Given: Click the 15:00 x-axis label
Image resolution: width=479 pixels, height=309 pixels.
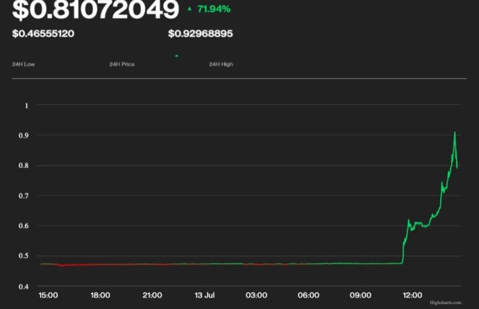Looking at the screenshot, I should tap(48, 296).
